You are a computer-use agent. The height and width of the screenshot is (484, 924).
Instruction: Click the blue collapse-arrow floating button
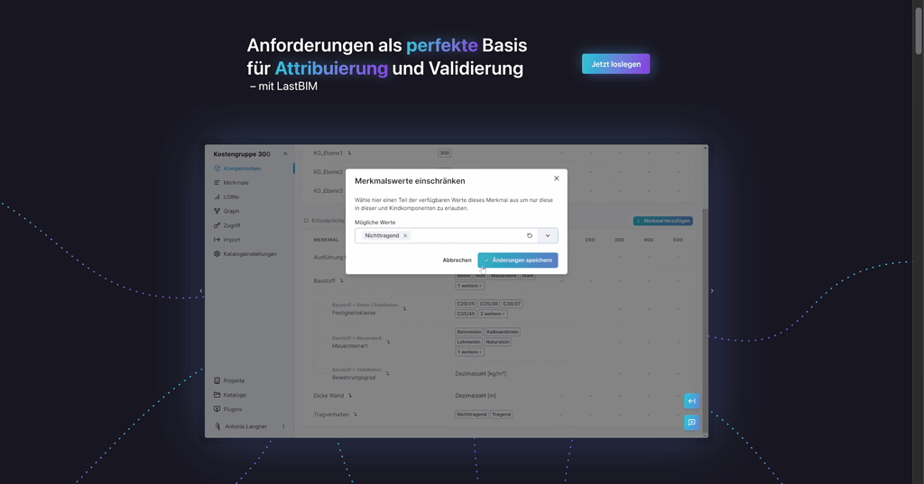(691, 401)
